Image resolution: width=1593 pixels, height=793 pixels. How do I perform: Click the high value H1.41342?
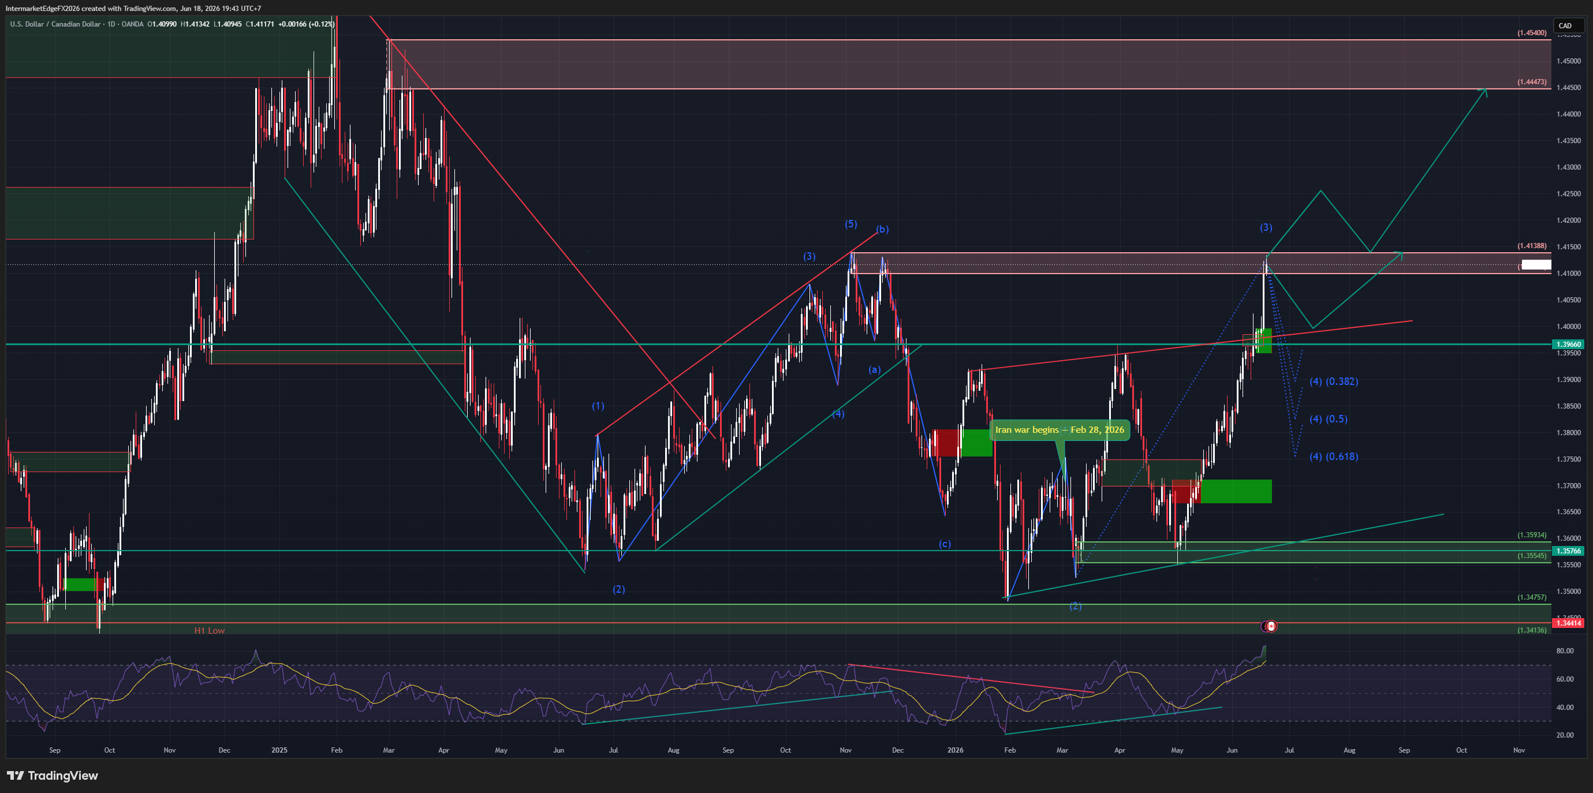click(195, 24)
